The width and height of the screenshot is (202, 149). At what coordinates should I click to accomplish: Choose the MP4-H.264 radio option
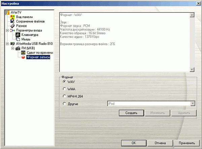(x=64, y=96)
